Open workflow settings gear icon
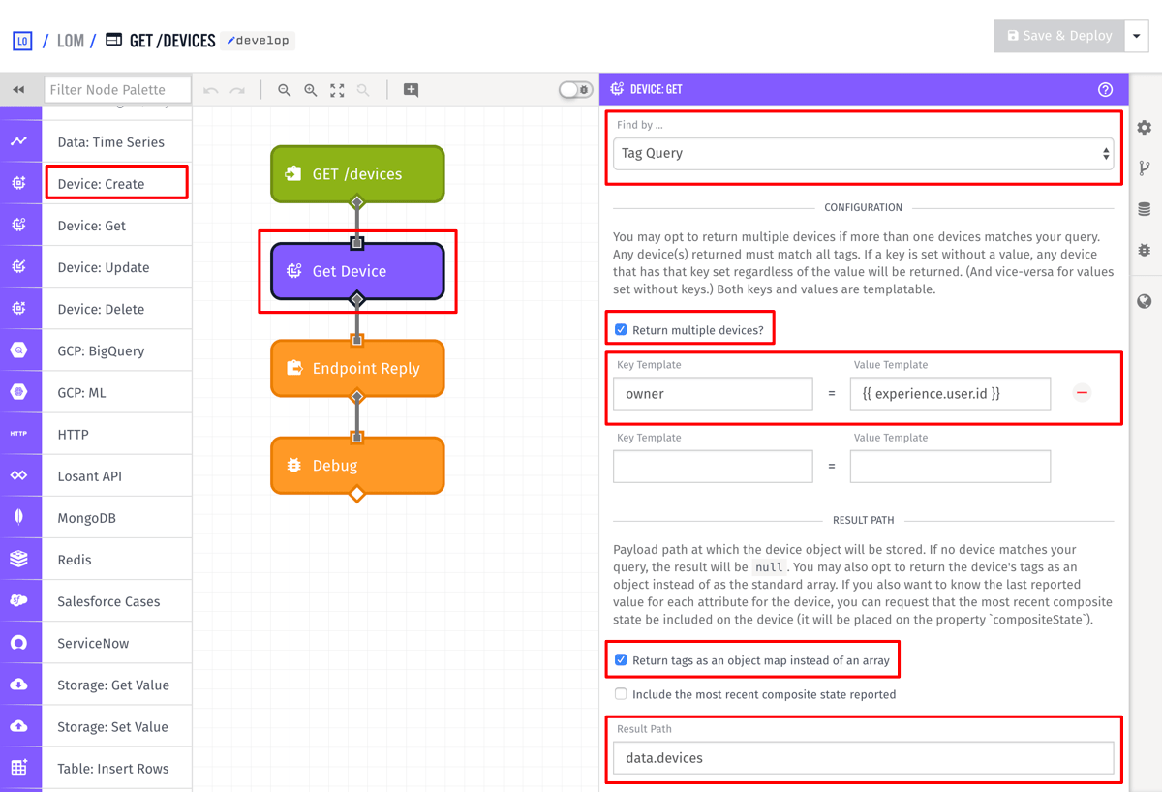Screen dimensions: 1162x792 click(1145, 128)
